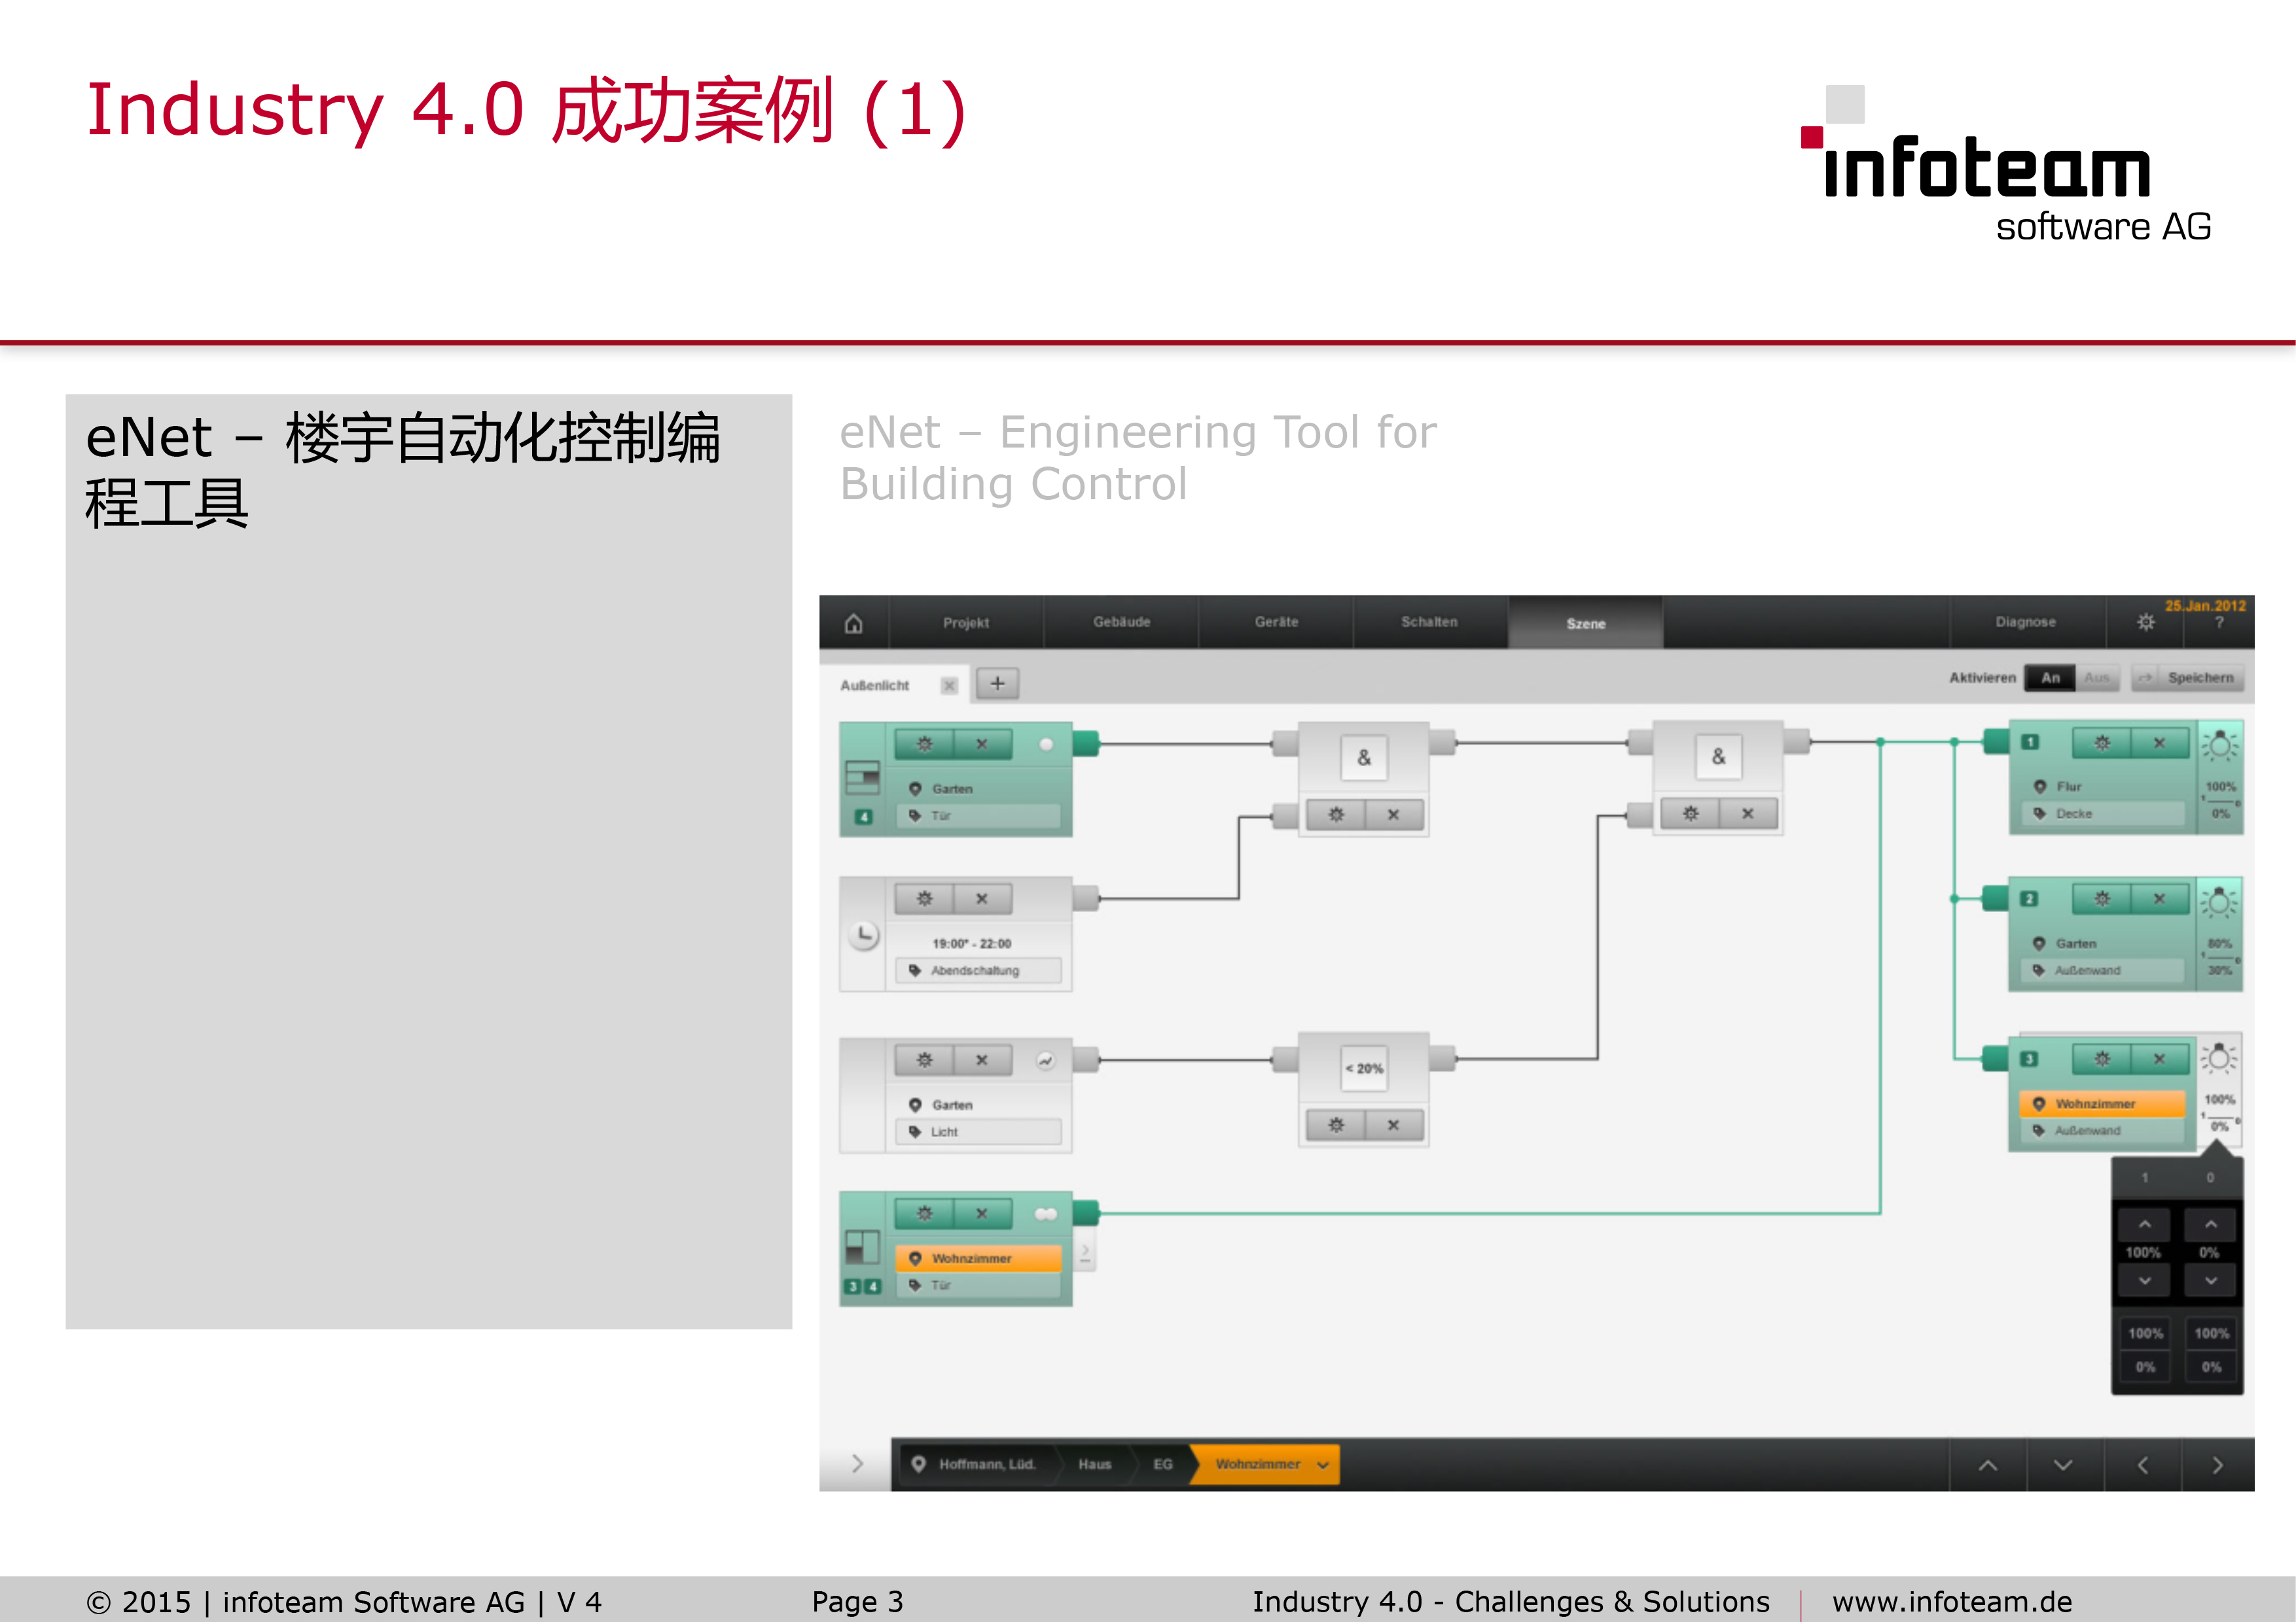Open settings of Flur Decke output
Screen dimensions: 2296x1622
(x=2102, y=743)
